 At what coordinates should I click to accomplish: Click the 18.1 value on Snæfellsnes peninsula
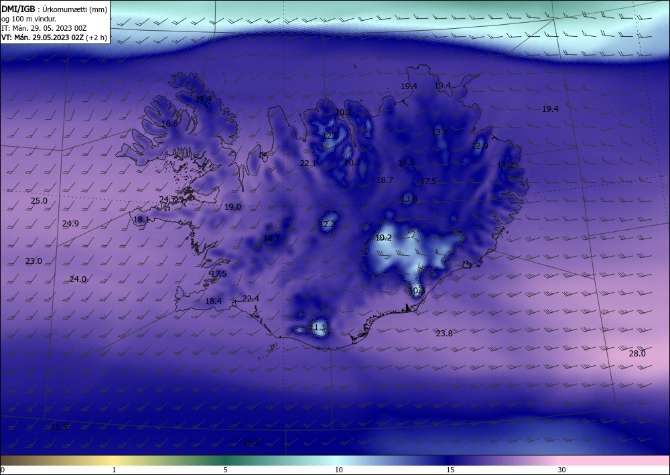click(141, 220)
